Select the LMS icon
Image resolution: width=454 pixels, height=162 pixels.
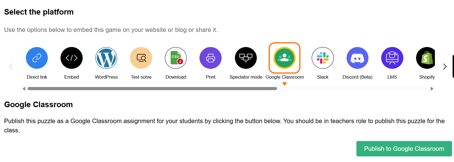pos(392,58)
